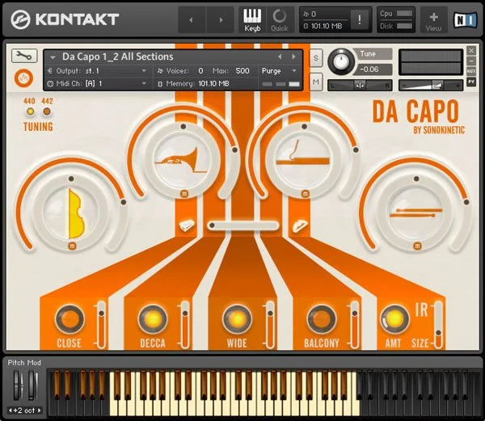485x421 pixels.
Task: Adjust the IR SIZE slider
Action: coord(438,325)
